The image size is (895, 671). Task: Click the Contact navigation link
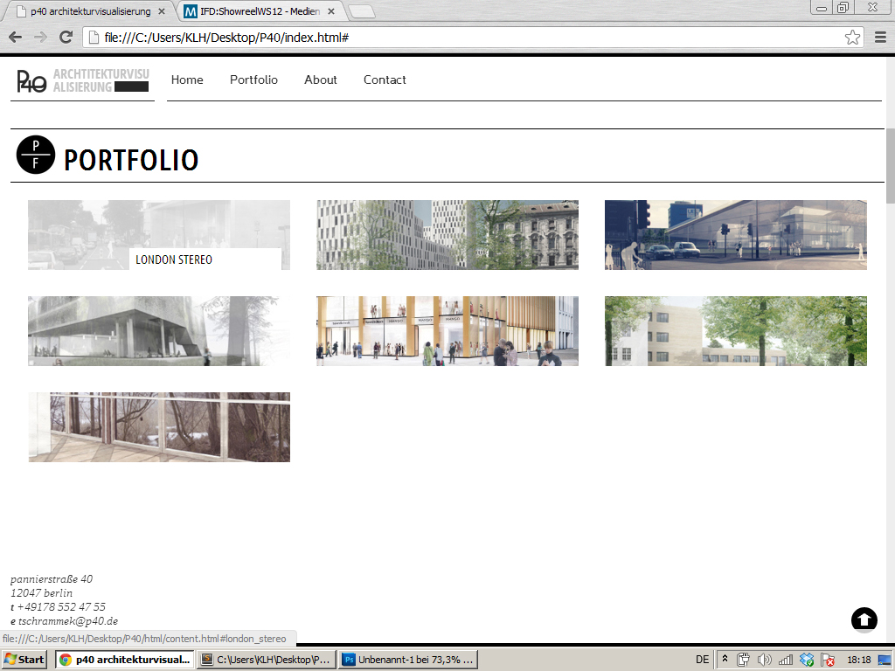point(385,80)
